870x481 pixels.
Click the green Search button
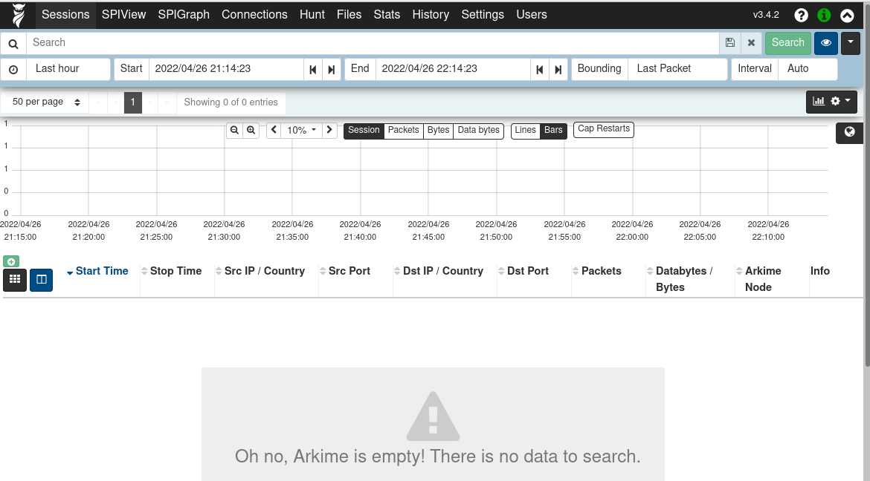pyautogui.click(x=788, y=42)
